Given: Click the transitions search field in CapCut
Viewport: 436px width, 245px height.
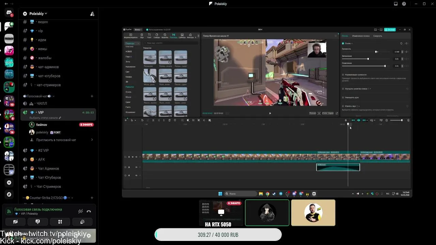Looking at the screenshot, I should 171,43.
